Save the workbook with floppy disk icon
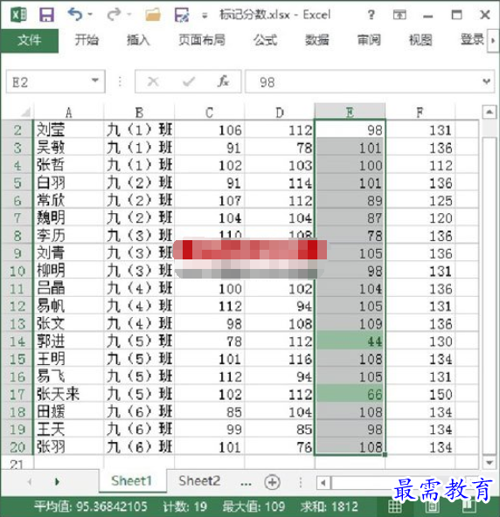 point(46,15)
